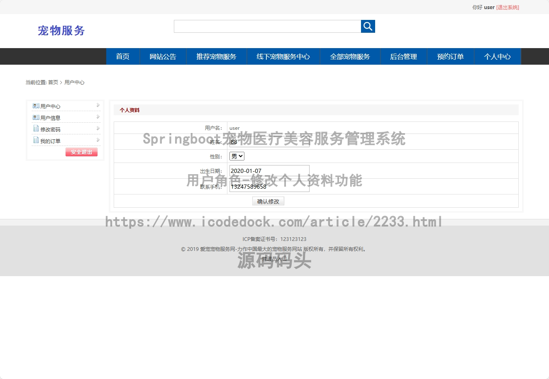Click the 管理员入口 footer link
This screenshot has height=379, width=549.
pos(274,259)
